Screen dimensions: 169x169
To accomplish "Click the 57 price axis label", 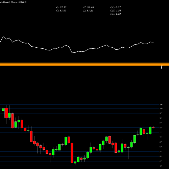I will 161,152.
